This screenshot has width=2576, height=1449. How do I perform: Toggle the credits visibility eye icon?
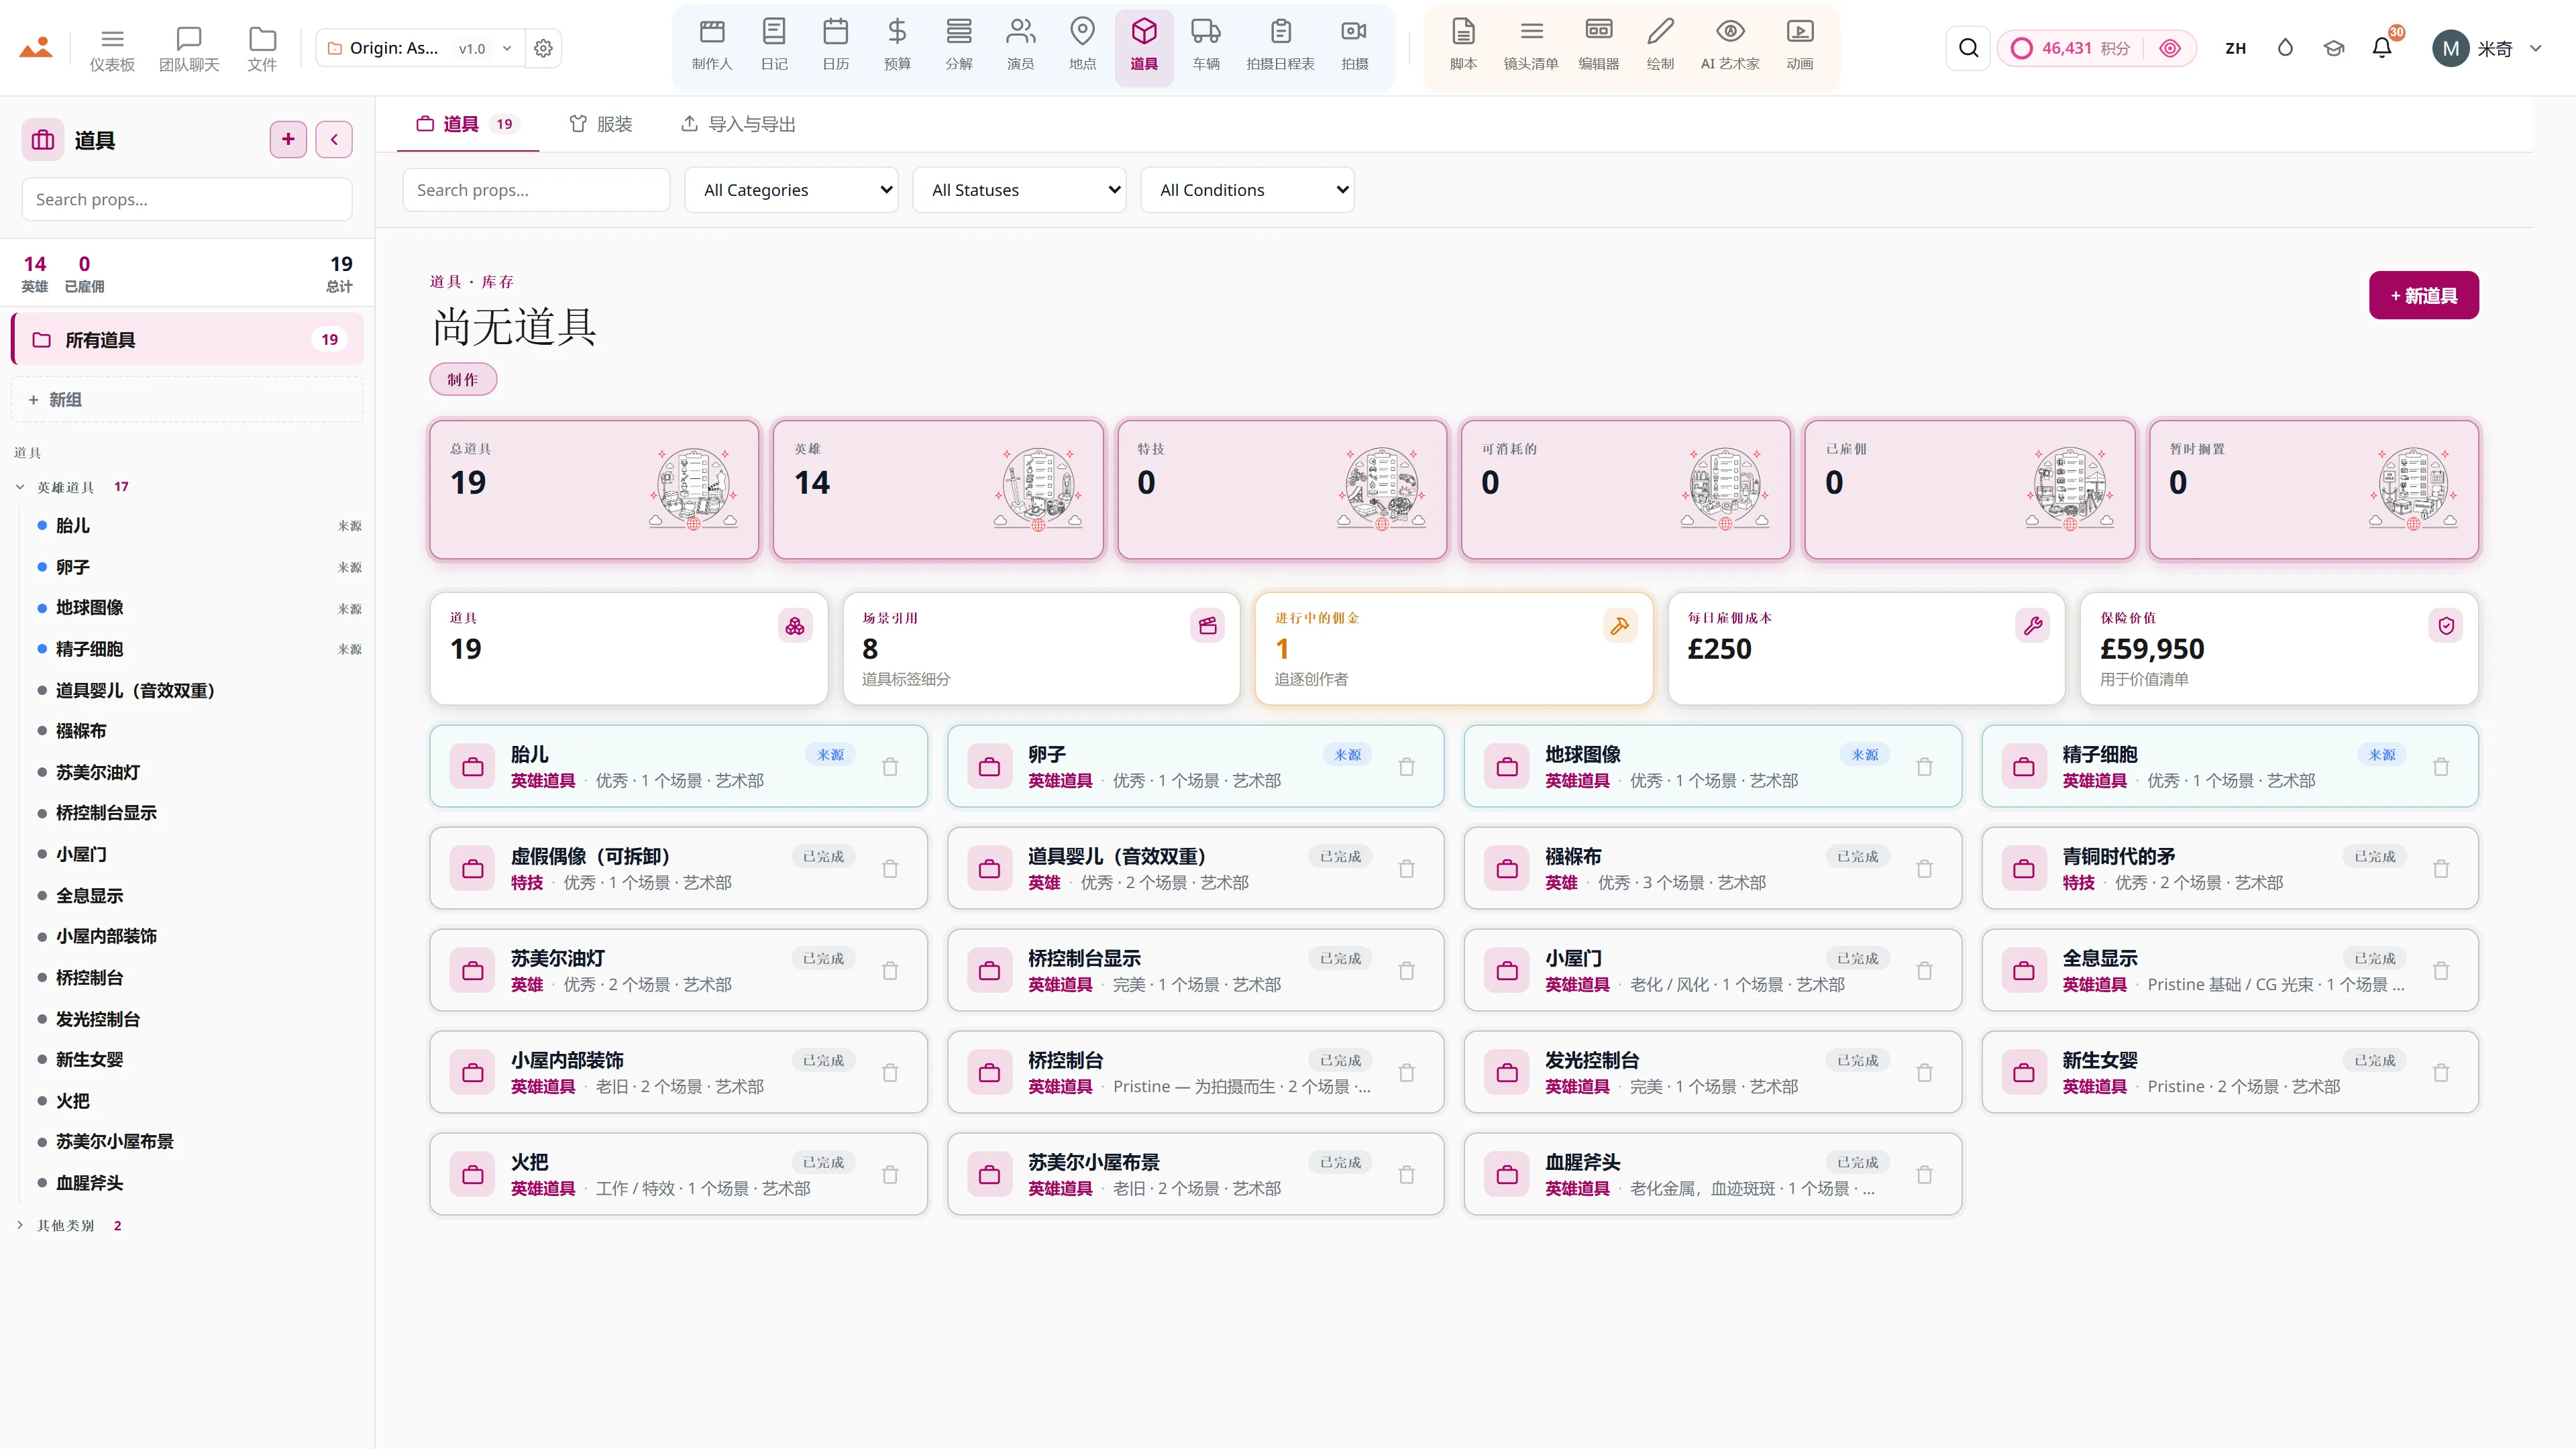pyautogui.click(x=2170, y=48)
